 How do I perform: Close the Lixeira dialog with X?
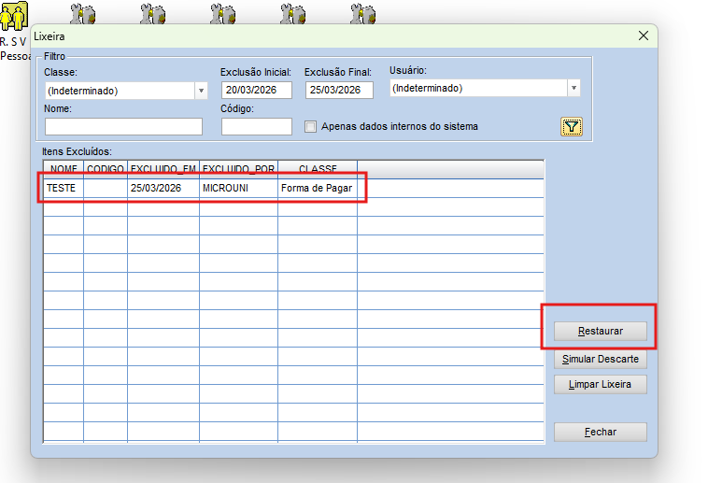(643, 36)
